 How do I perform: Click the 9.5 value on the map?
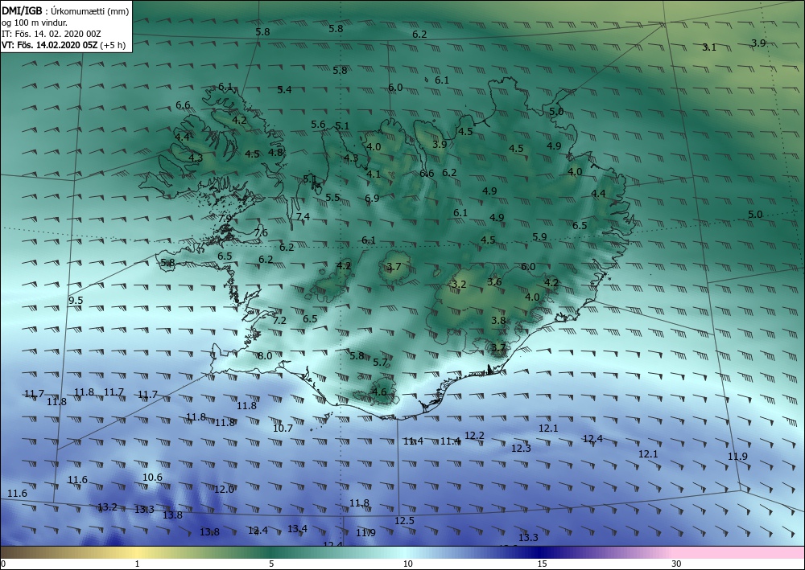[x=76, y=301]
